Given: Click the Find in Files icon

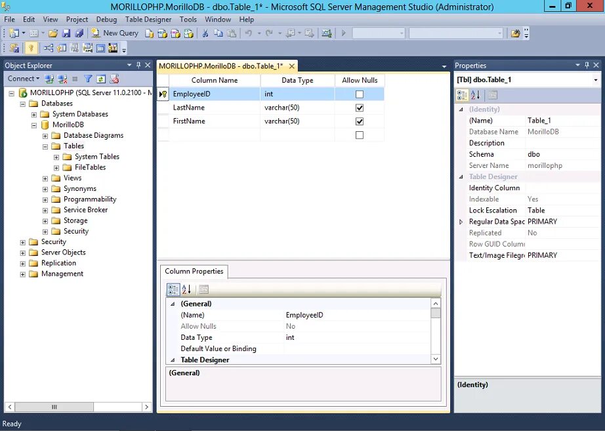Looking at the screenshot, I should 515,33.
